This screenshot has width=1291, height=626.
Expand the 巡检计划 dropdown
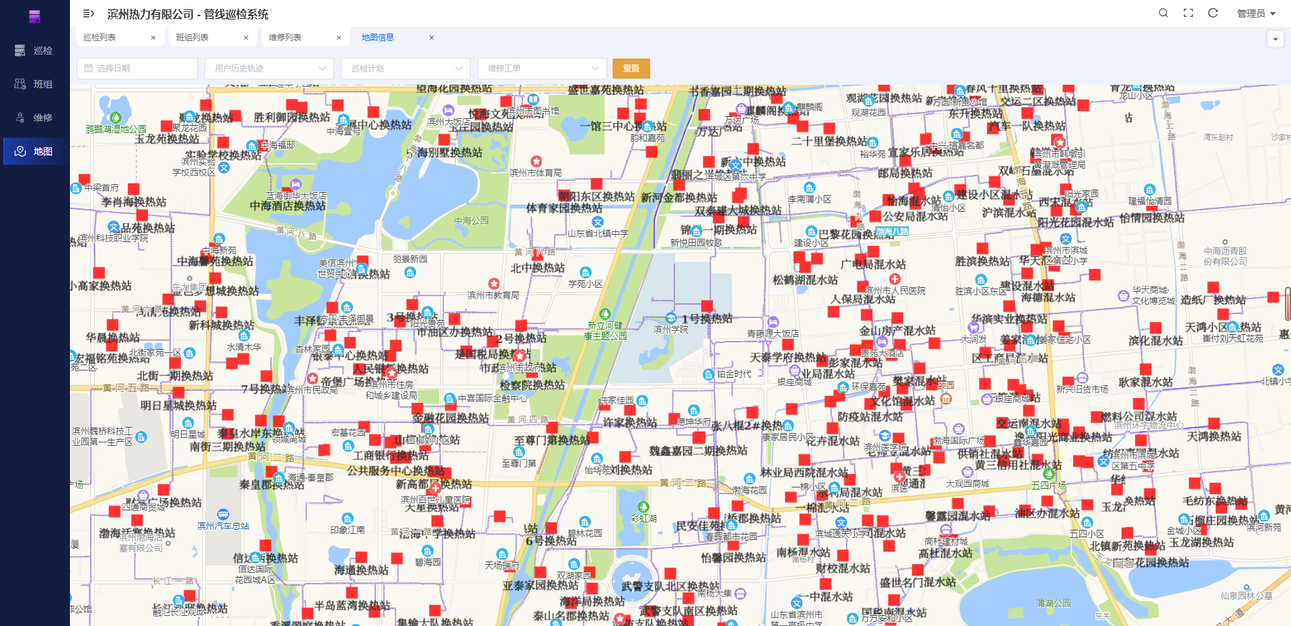point(405,69)
